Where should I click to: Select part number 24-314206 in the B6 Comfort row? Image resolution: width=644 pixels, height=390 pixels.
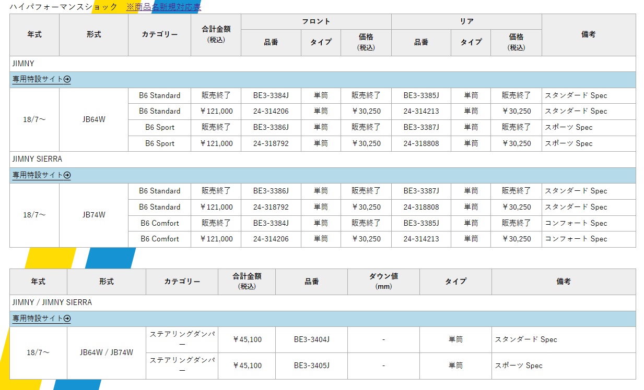coord(271,239)
